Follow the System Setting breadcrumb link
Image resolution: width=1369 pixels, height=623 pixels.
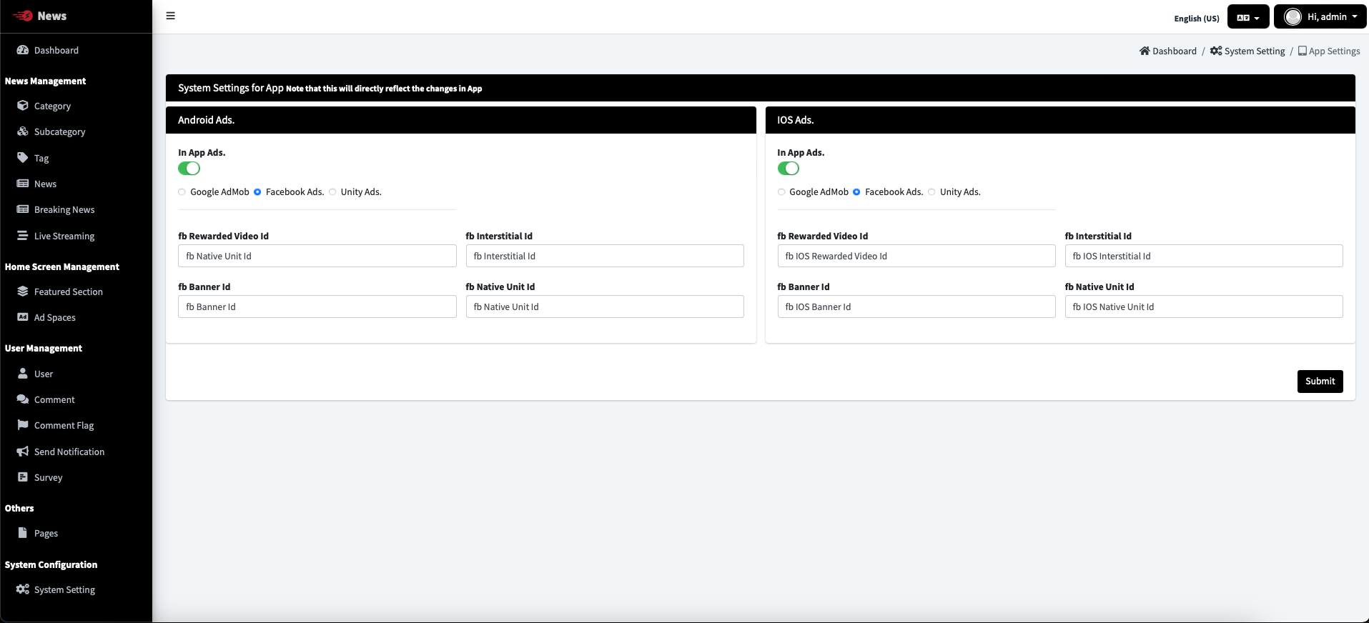[x=1254, y=51]
